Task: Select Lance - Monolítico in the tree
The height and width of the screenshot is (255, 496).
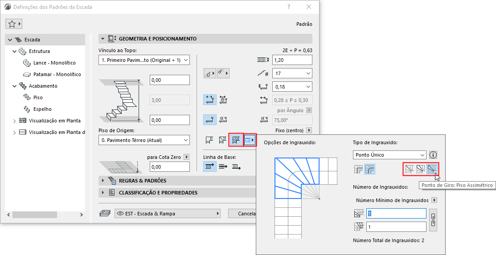Action: click(54, 63)
